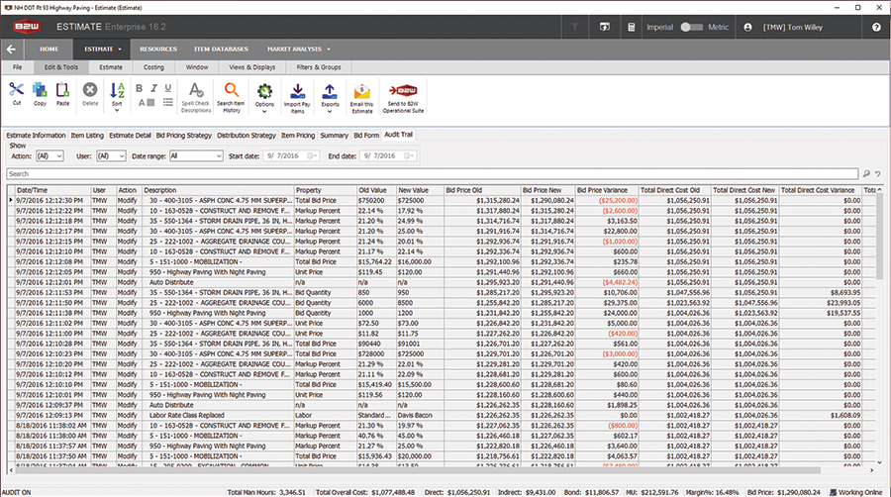Select the Labor Rate Class Replaced row
Screen dimensions: 891x497
click(x=444, y=415)
